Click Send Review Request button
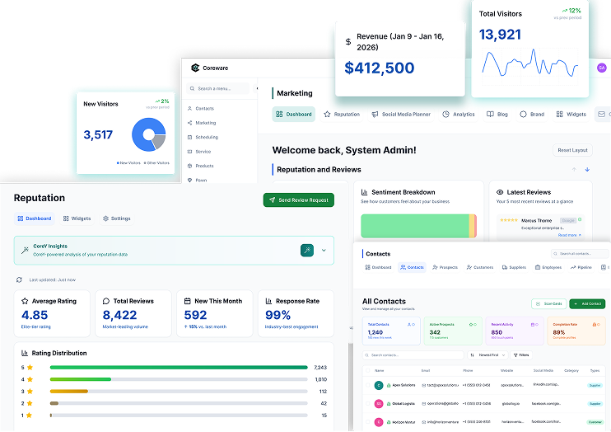The width and height of the screenshot is (611, 432). [299, 200]
